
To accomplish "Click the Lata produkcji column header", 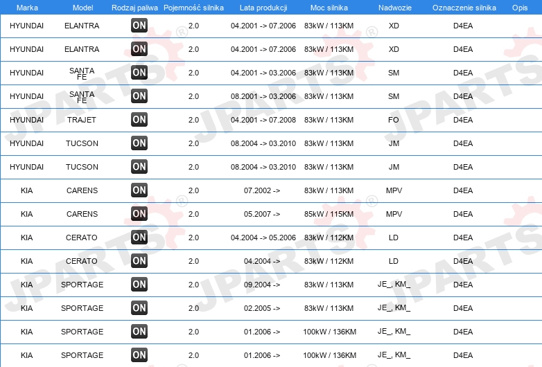I will (263, 8).
